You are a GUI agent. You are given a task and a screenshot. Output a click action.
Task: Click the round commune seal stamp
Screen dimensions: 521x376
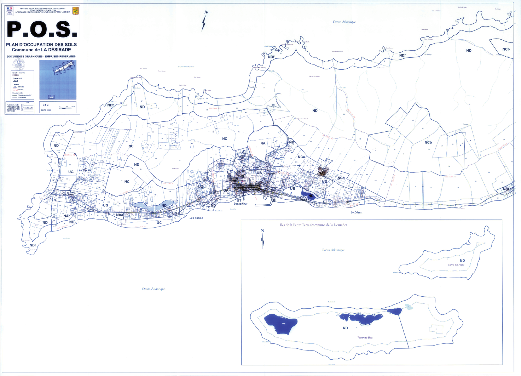tap(19, 64)
